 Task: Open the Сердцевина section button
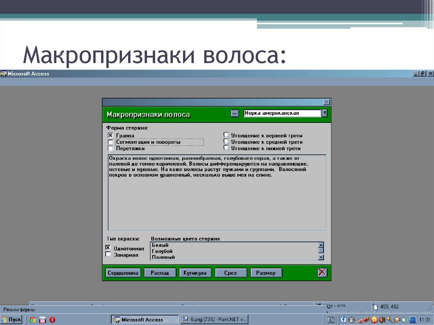pyautogui.click(x=122, y=272)
